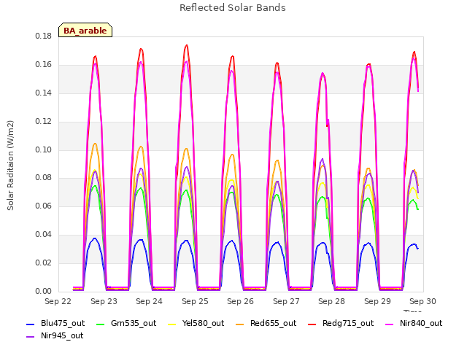Click the 0.04 y-axis tick label
The width and height of the screenshot is (467, 350).
click(44, 235)
